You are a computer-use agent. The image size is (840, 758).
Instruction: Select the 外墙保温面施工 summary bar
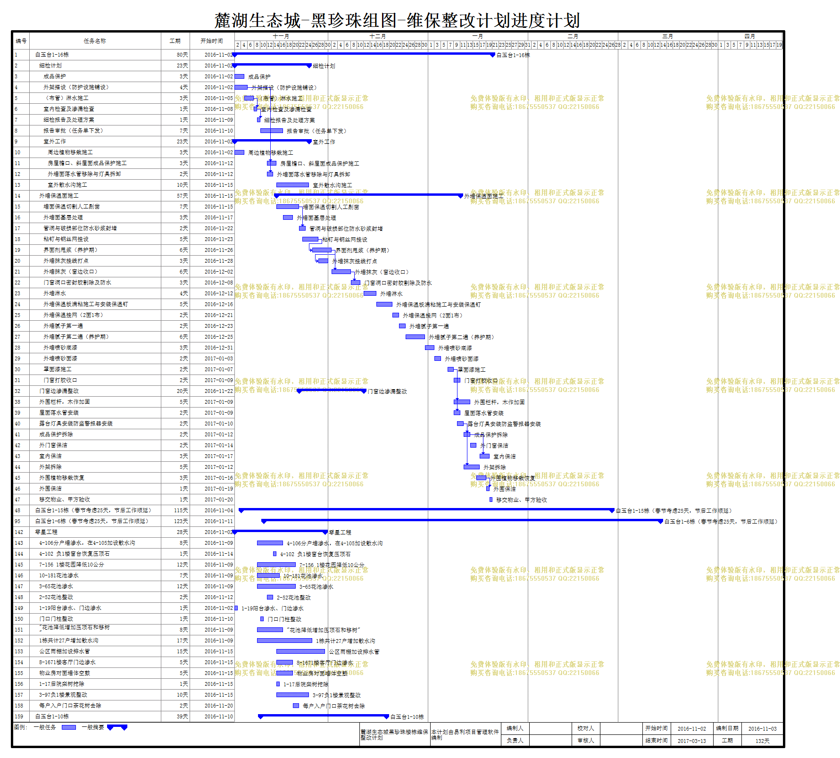pos(368,195)
